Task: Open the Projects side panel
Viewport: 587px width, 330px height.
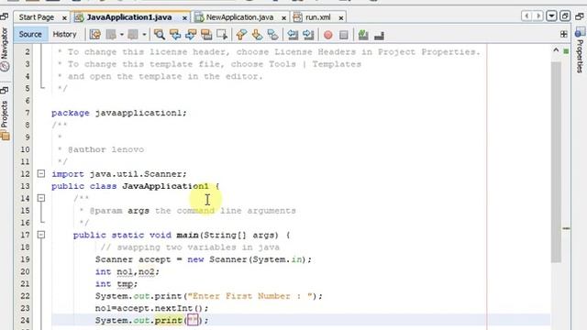Action: point(5,120)
